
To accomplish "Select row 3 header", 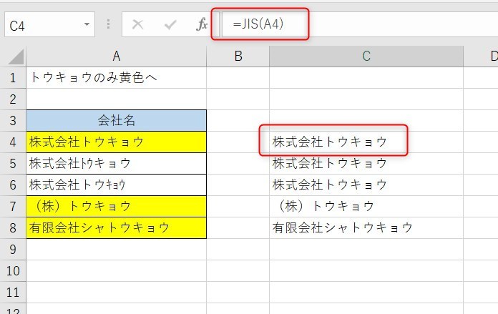I will pyautogui.click(x=13, y=121).
